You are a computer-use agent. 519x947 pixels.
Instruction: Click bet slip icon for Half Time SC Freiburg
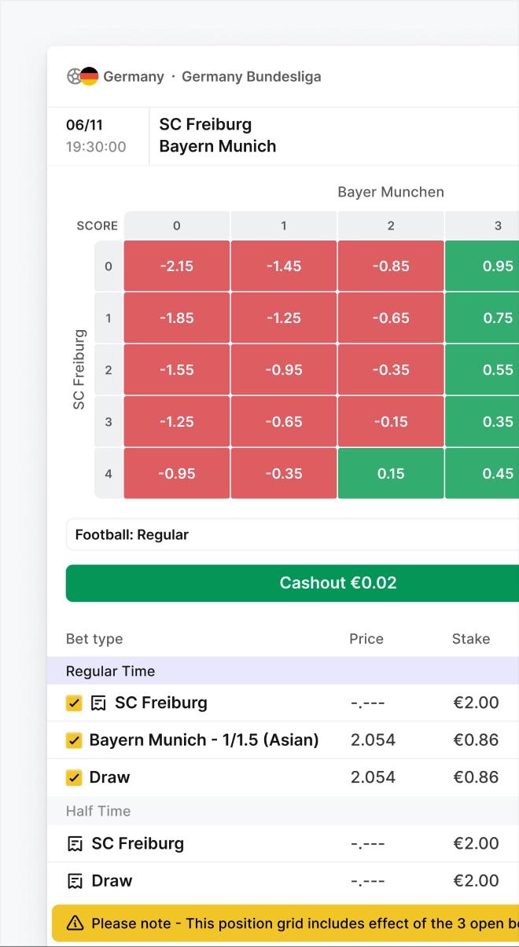[75, 844]
